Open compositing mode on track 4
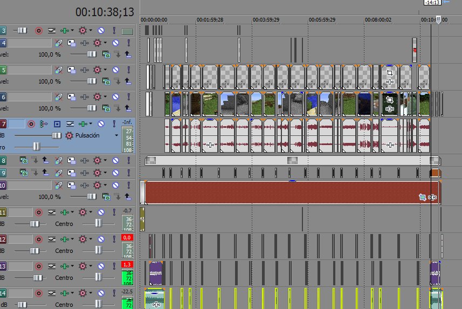Viewport: 462px width, 309px height. [x=106, y=54]
